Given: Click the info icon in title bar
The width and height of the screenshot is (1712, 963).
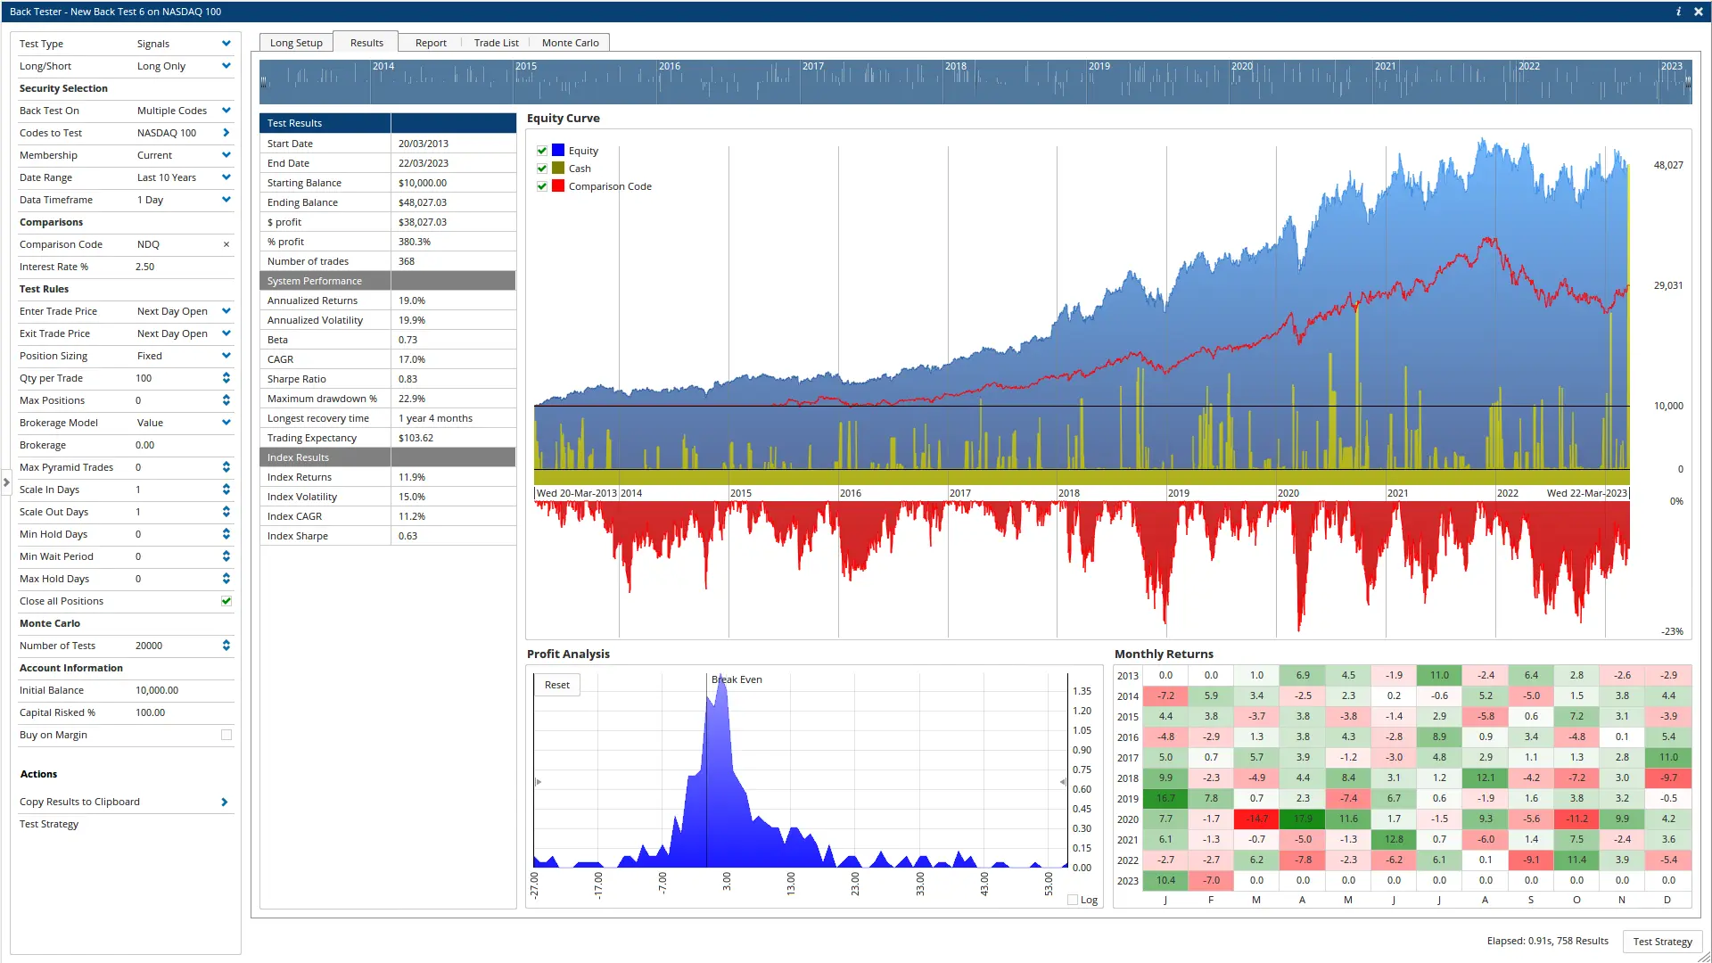Looking at the screenshot, I should pos(1678,12).
